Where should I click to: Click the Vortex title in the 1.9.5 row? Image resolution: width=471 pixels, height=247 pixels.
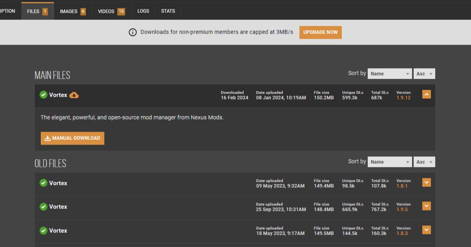pyautogui.click(x=58, y=207)
